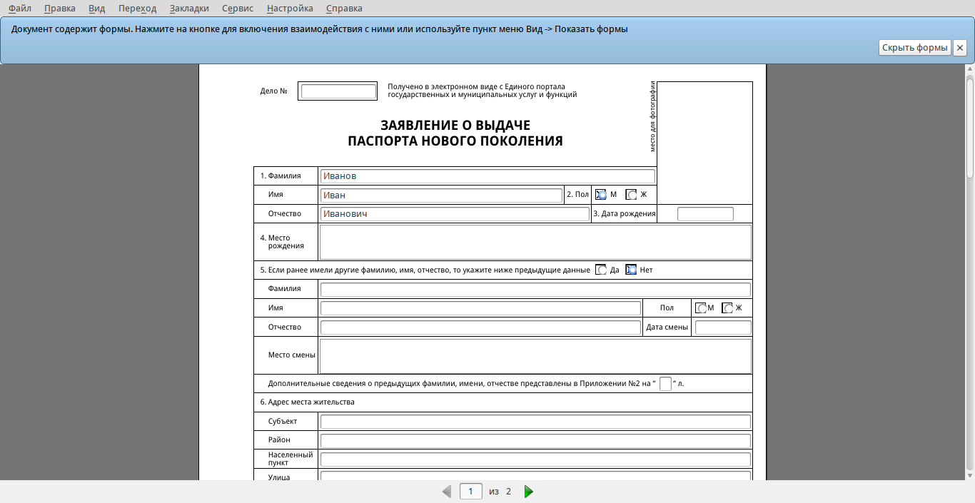Screen dimensions: 975x503
Task: Click the scrollbar up arrow
Action: (970, 68)
